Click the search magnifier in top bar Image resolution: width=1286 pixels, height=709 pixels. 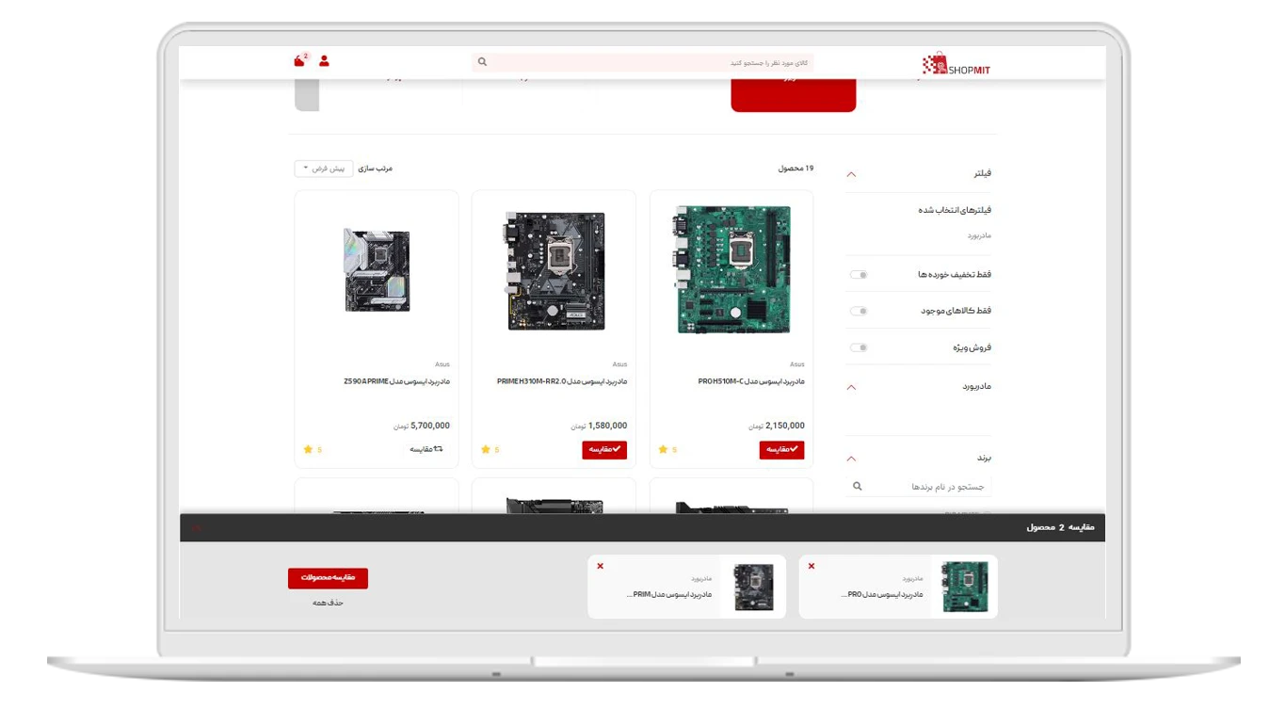482,62
